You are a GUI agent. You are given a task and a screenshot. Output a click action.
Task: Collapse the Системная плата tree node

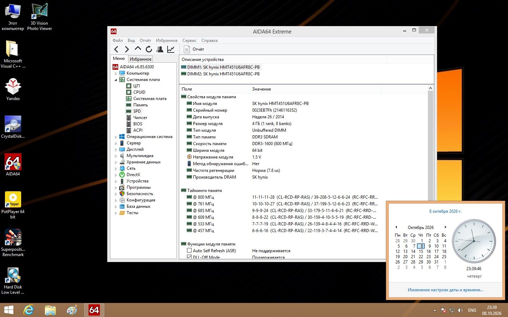[x=116, y=80]
